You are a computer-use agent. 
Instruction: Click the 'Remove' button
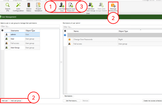[85, 101]
